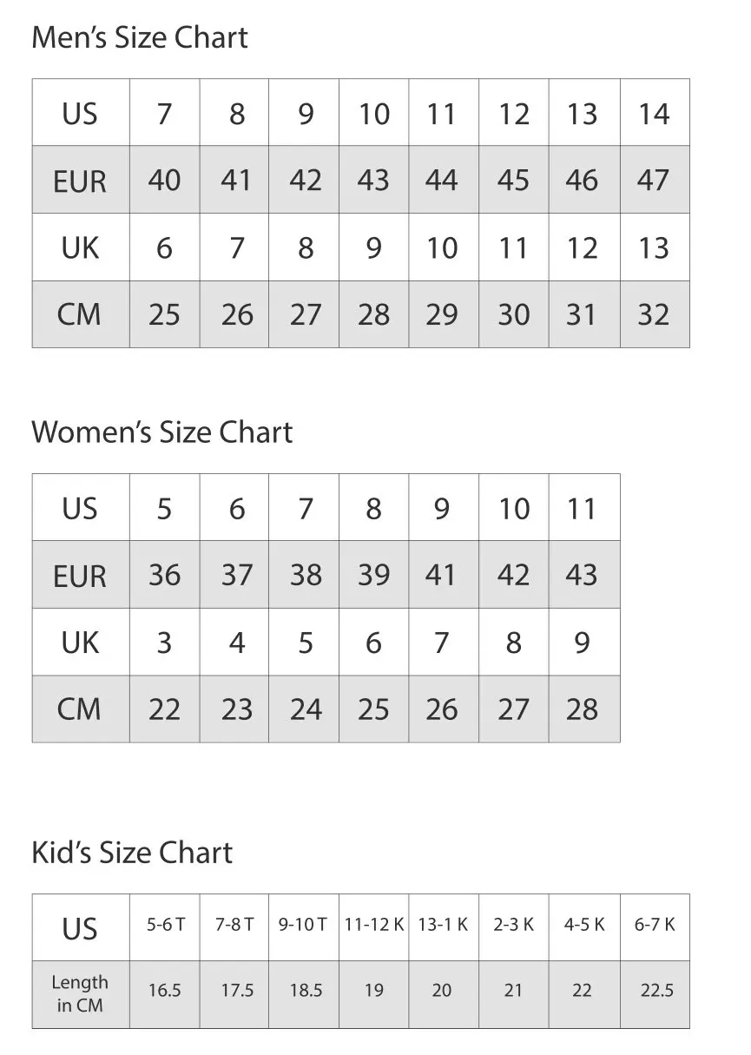Select kid's size 13-1 K

click(x=443, y=925)
